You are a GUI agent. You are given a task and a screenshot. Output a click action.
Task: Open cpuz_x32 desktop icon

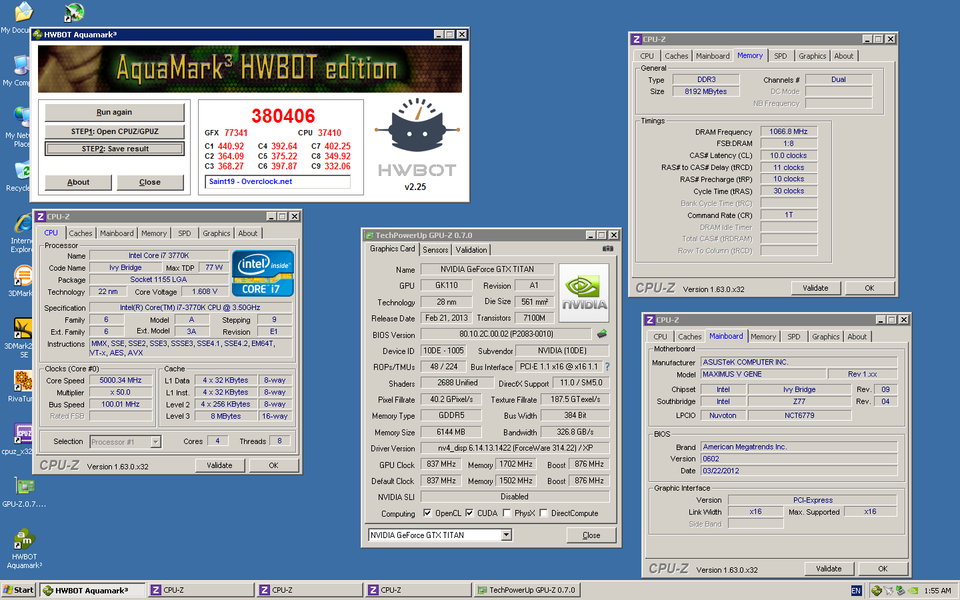point(23,434)
